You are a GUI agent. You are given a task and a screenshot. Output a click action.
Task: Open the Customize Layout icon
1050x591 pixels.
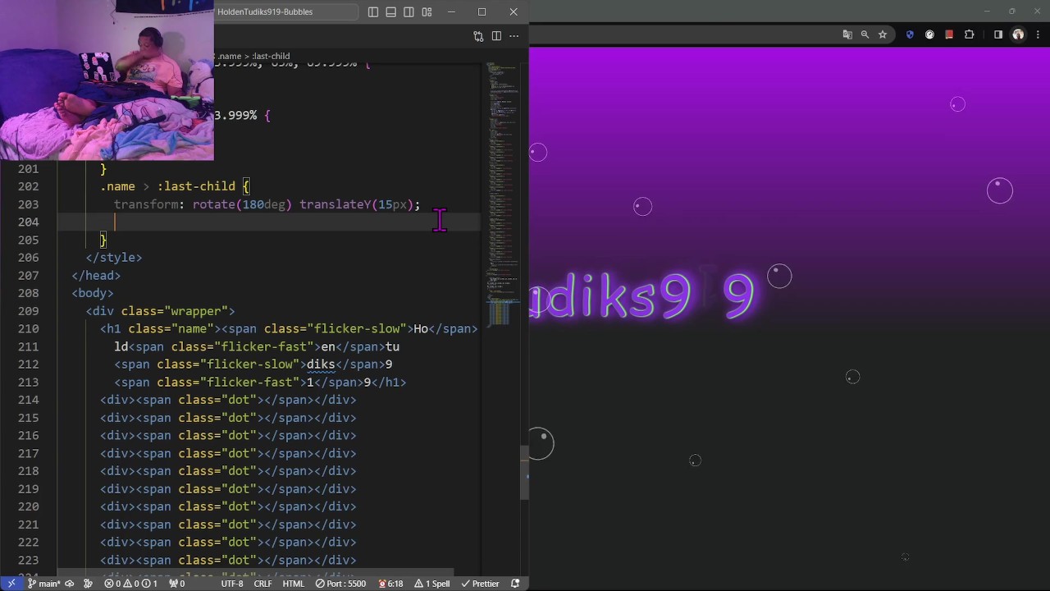tap(427, 12)
